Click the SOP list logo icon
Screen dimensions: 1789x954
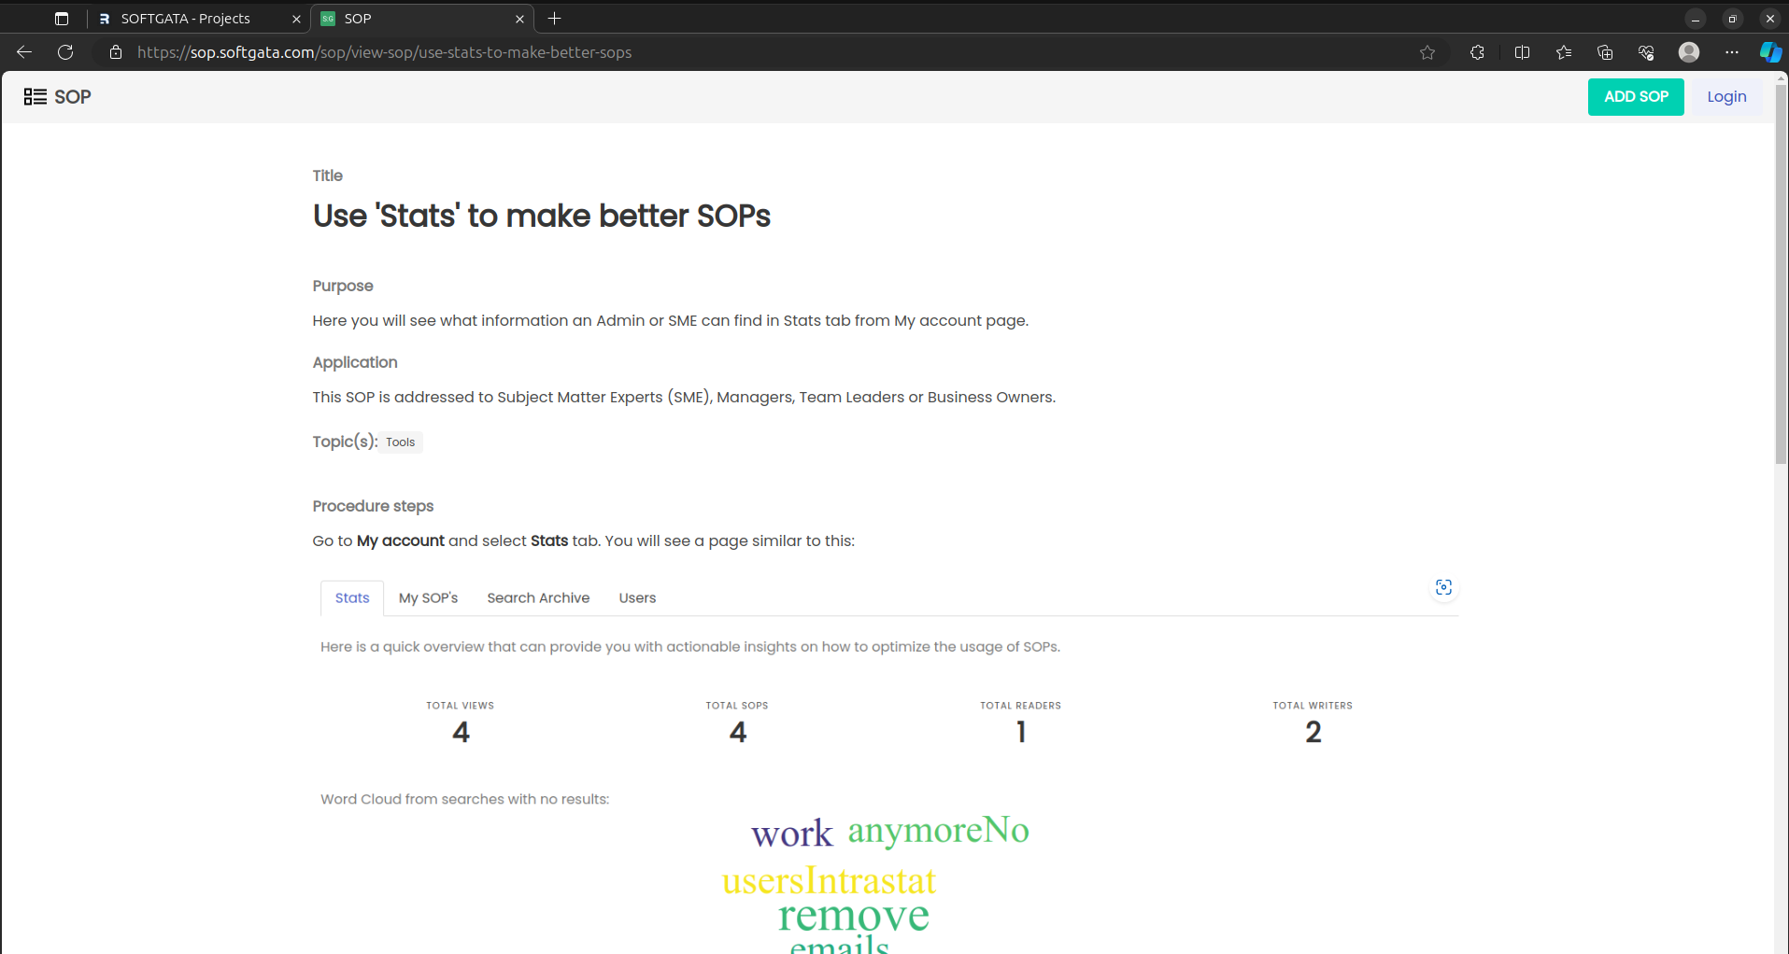(35, 97)
